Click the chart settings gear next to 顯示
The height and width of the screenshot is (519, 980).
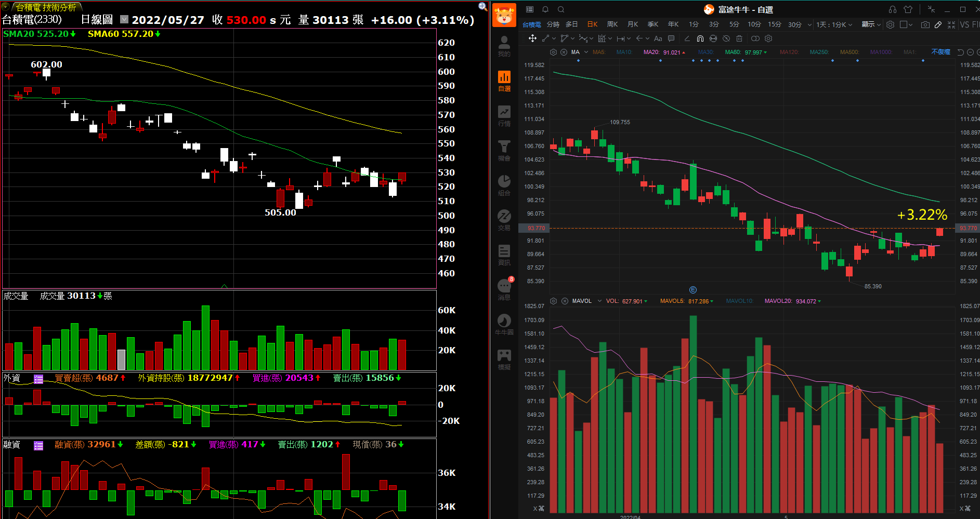pyautogui.click(x=891, y=24)
